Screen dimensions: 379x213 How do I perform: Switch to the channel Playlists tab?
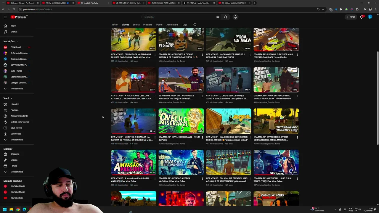tap(148, 25)
